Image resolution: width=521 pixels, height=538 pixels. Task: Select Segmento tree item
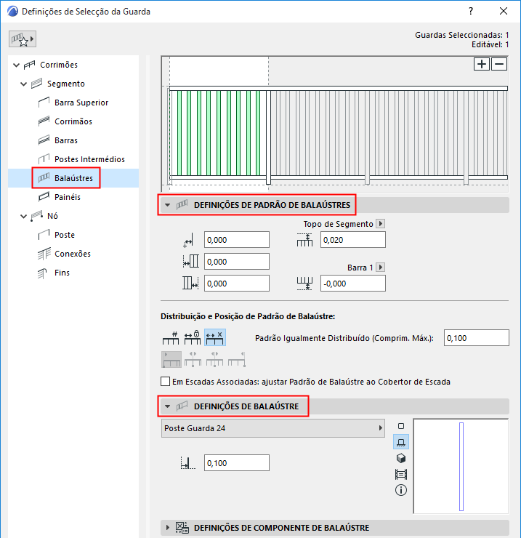point(66,84)
